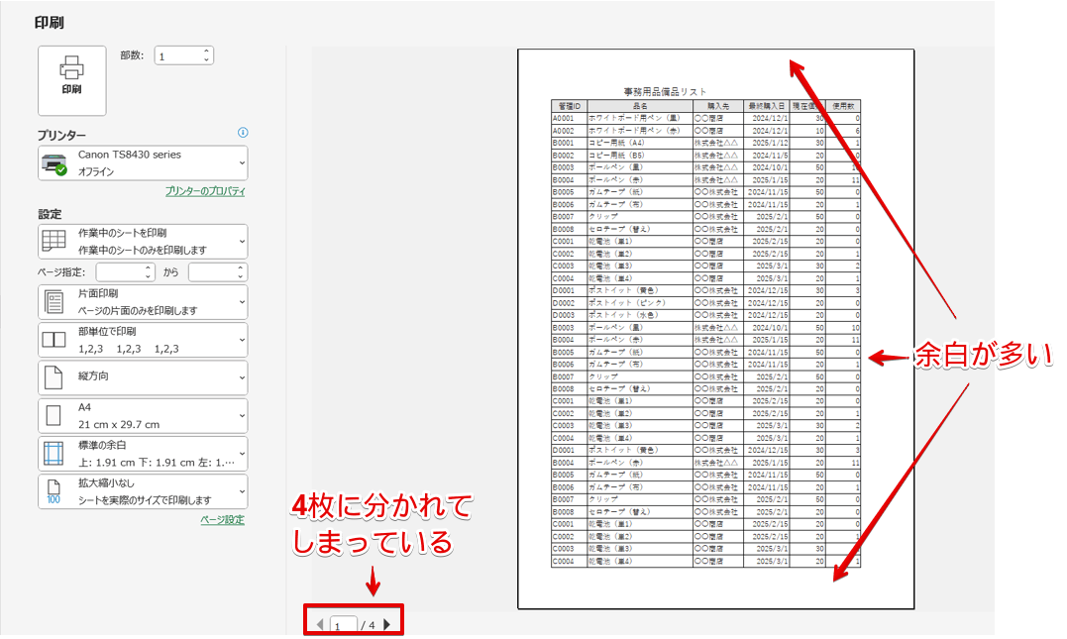Viewport: 1067px width, 639px height.
Task: Click the printer status info icon
Action: coord(241,132)
